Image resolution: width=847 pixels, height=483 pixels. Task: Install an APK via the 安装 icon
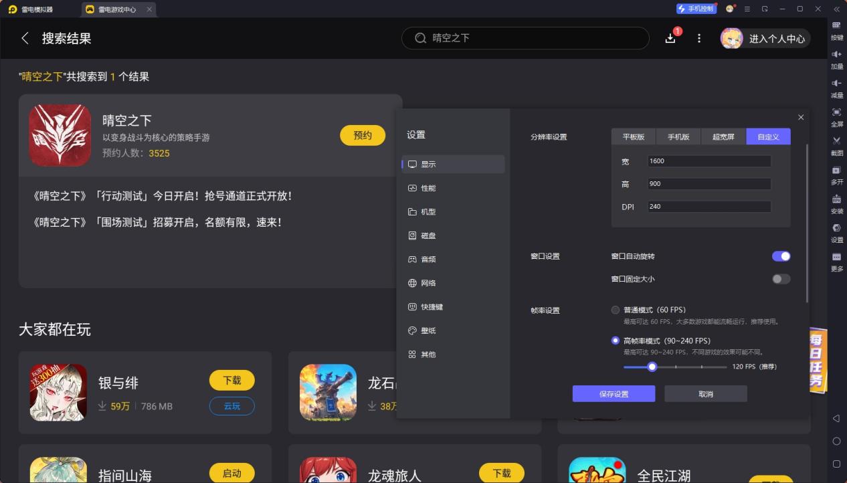(x=837, y=204)
